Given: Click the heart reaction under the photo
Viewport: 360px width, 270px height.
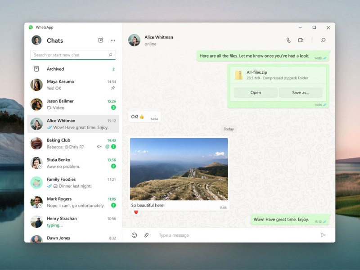Looking at the screenshot, I should click(x=136, y=212).
